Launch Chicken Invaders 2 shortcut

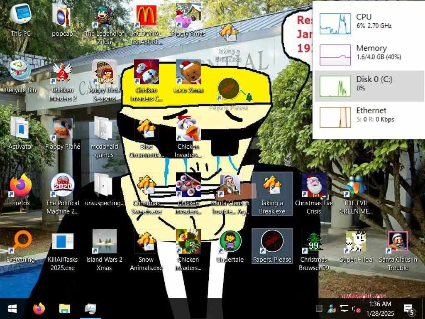62,81
